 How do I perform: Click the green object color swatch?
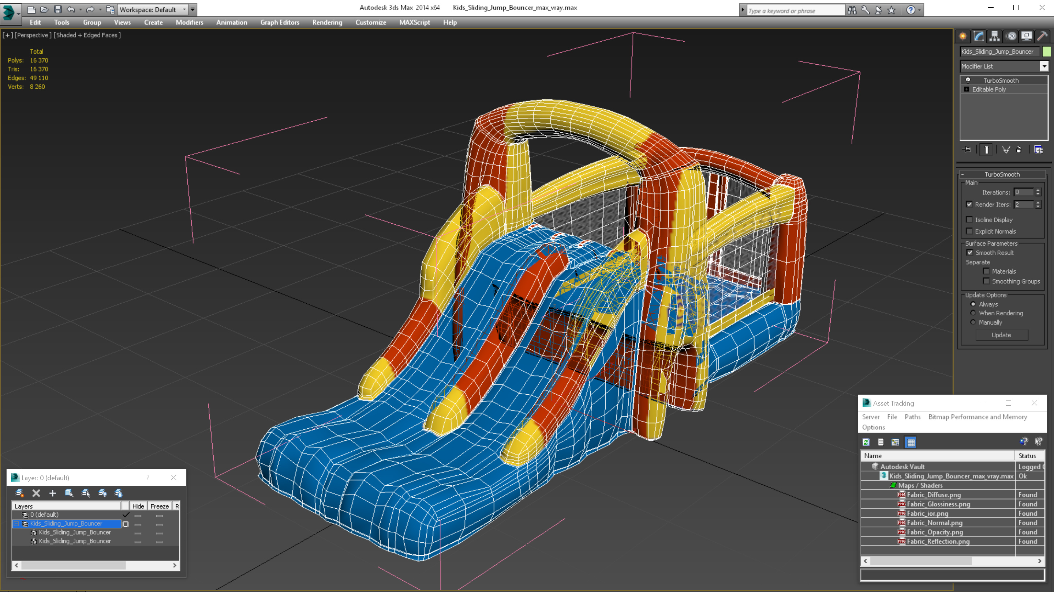tap(1046, 52)
